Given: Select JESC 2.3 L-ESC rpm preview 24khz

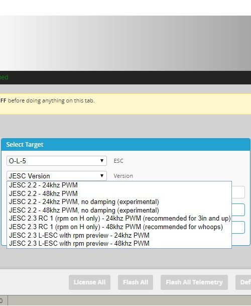Looking at the screenshot, I should click(x=119, y=235).
